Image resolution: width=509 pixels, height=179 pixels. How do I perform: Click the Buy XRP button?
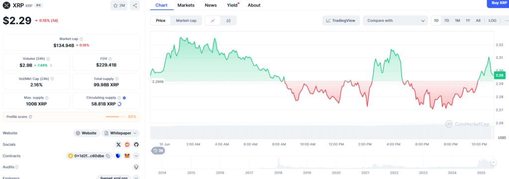(498, 3)
